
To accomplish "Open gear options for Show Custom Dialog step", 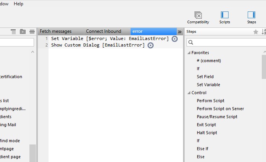I will tap(151, 45).
